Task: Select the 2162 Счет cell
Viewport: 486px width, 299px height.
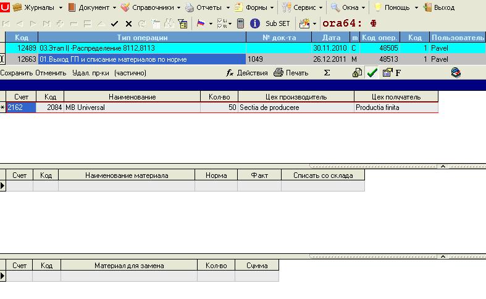Action: click(x=21, y=107)
